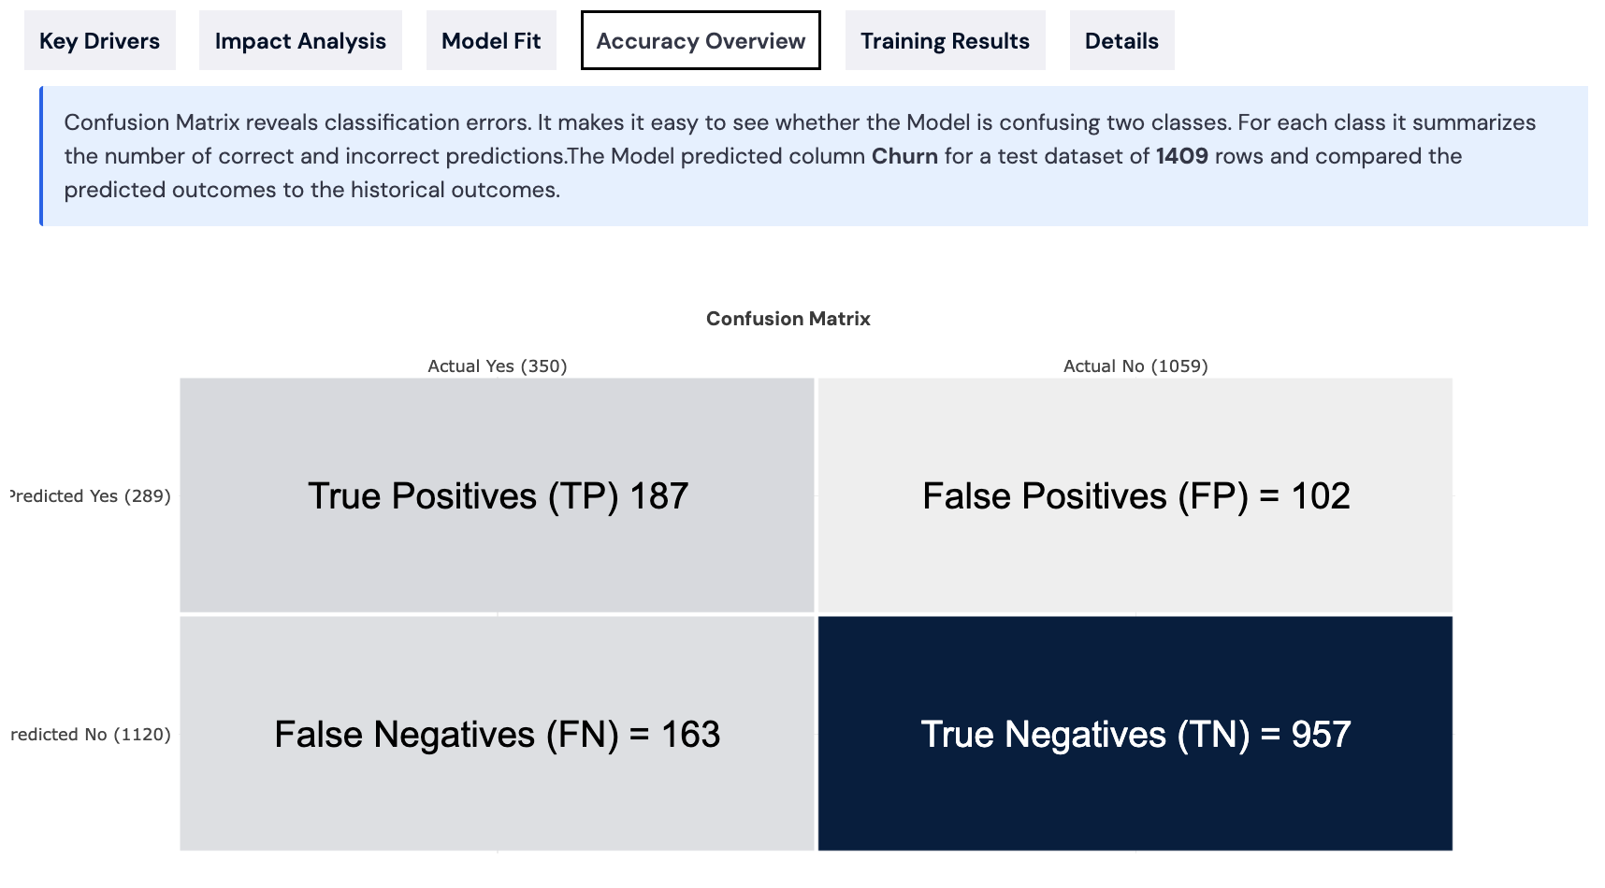Select the dark True Negatives 957 cell
Viewport: 1605px width, 888px height.
pos(1135,734)
